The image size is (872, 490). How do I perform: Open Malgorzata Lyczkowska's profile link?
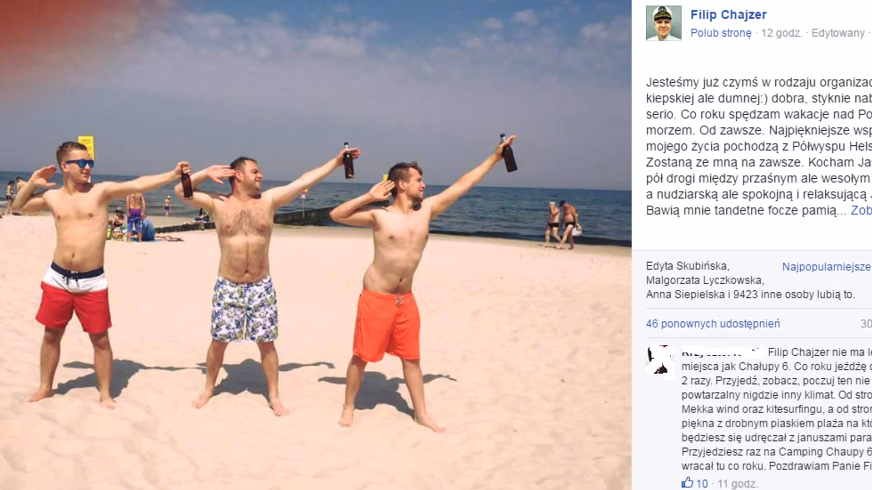coord(704,280)
